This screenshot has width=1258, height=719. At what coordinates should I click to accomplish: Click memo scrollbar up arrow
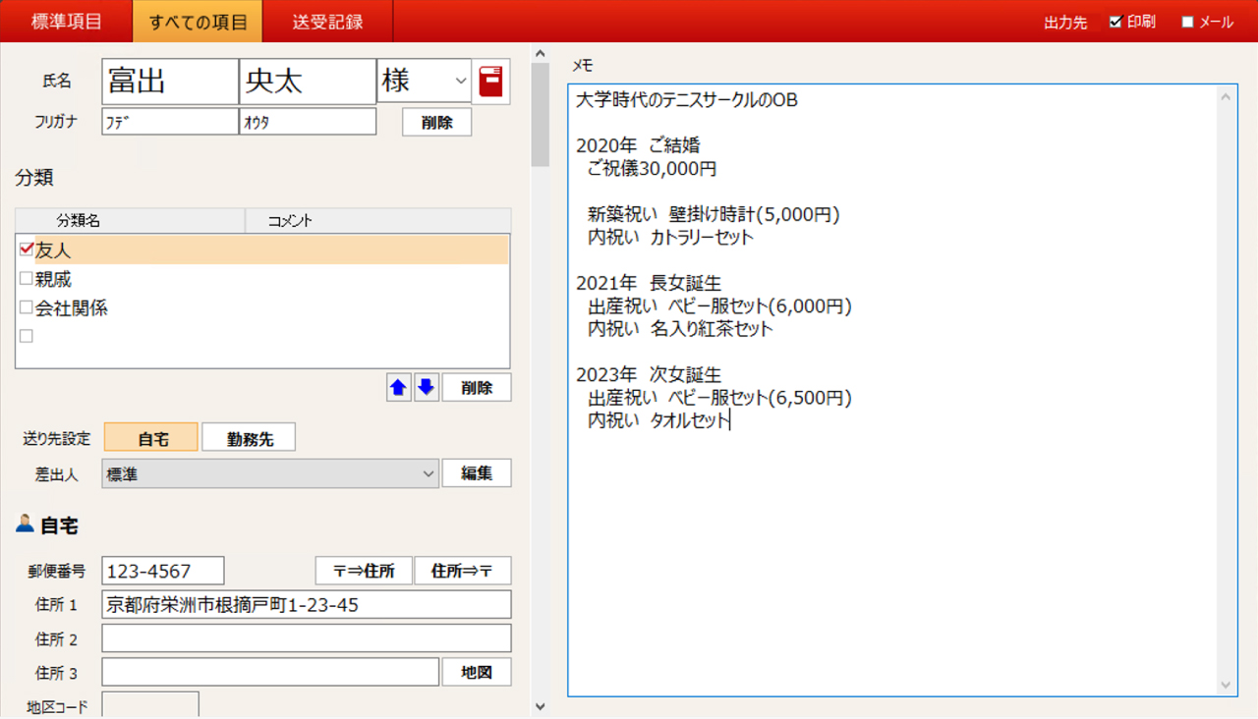click(1226, 96)
